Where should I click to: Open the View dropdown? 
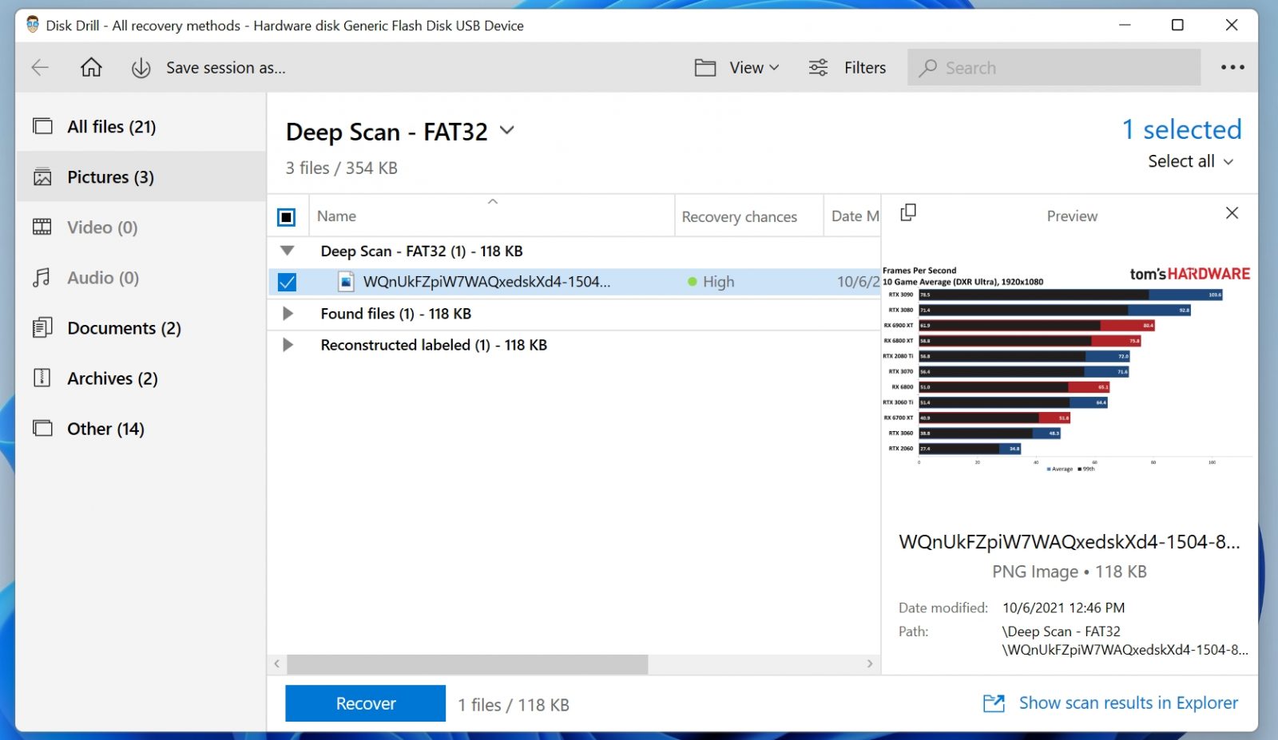click(744, 67)
